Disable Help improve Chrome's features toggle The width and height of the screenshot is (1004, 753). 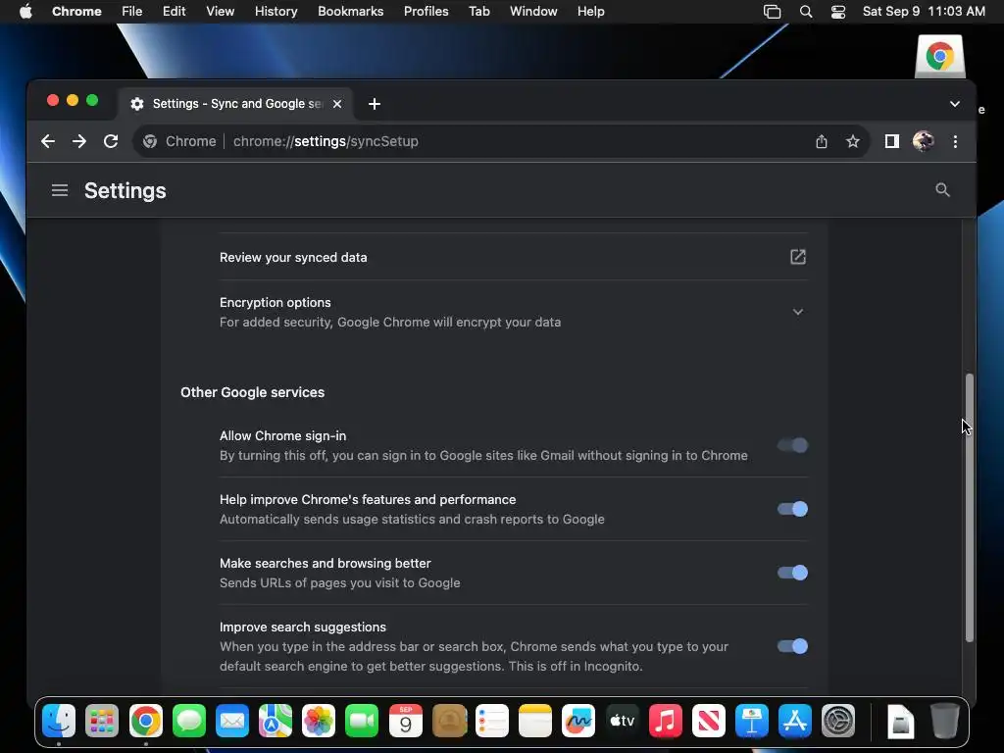[792, 509]
